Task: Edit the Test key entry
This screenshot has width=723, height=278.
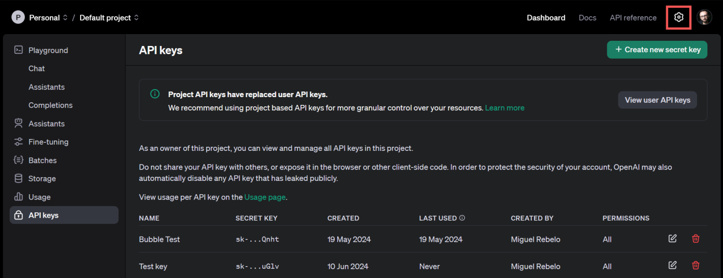Action: pyautogui.click(x=672, y=266)
